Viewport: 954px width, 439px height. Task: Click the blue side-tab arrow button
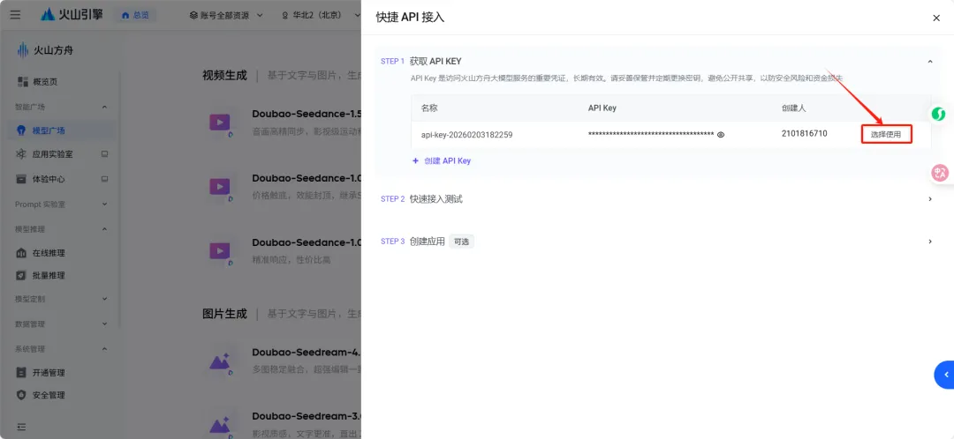click(944, 375)
